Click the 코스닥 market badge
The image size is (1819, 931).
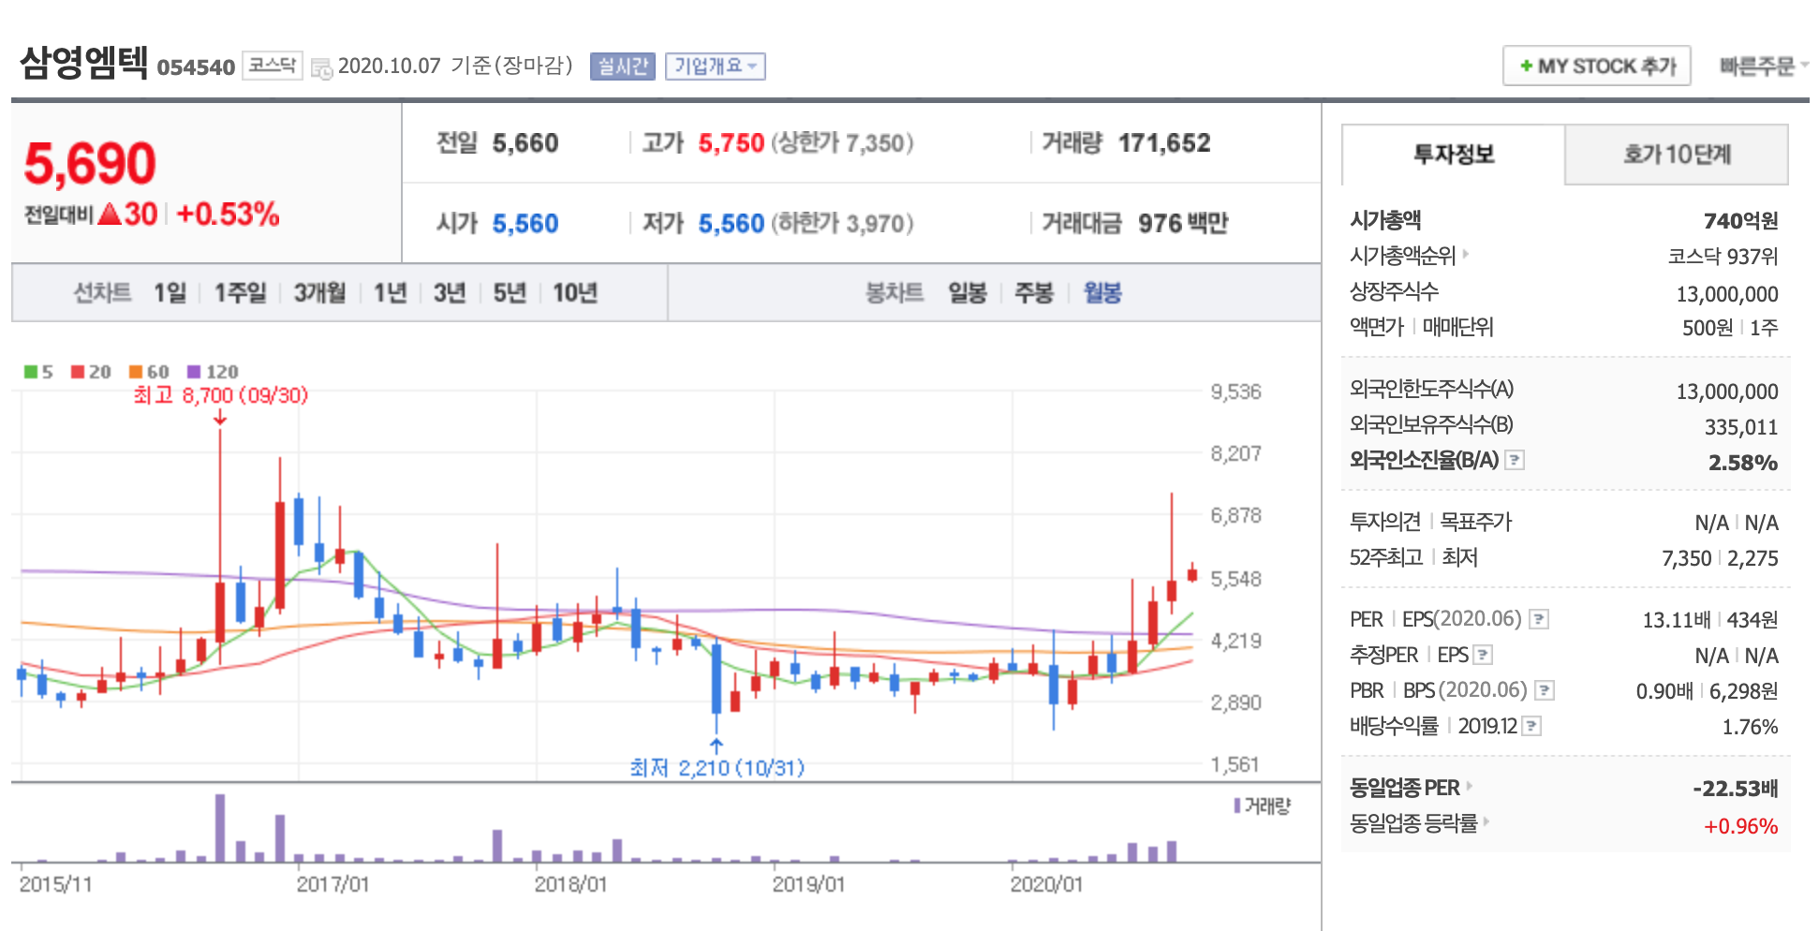tap(272, 66)
